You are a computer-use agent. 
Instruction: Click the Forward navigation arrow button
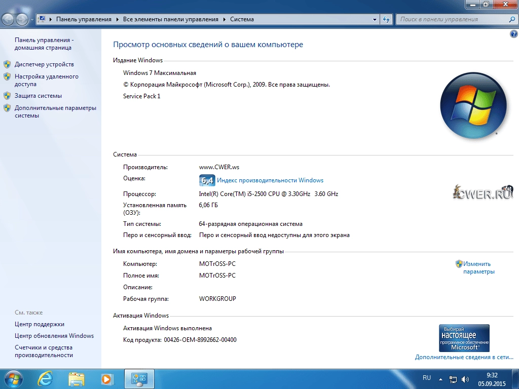coord(22,20)
